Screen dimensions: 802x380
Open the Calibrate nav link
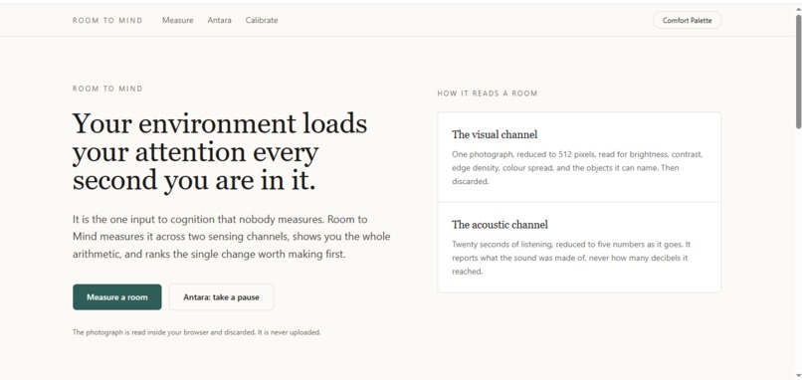pyautogui.click(x=262, y=21)
